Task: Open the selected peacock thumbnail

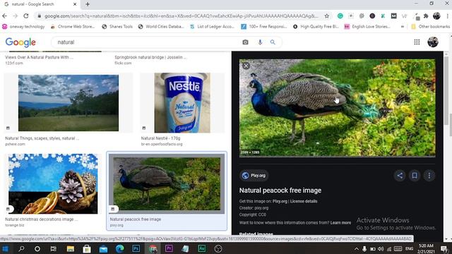Action: 167,183
